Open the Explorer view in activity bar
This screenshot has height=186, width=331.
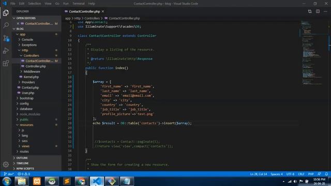click(6, 13)
